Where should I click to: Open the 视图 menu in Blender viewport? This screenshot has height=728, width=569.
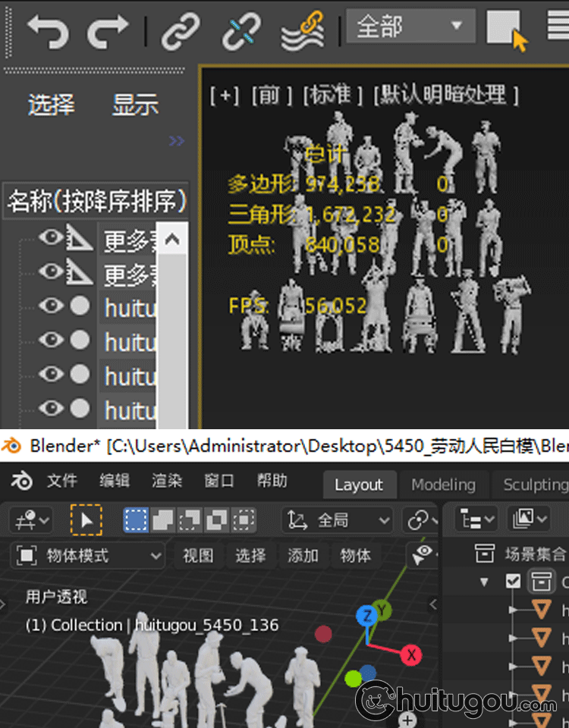click(198, 556)
